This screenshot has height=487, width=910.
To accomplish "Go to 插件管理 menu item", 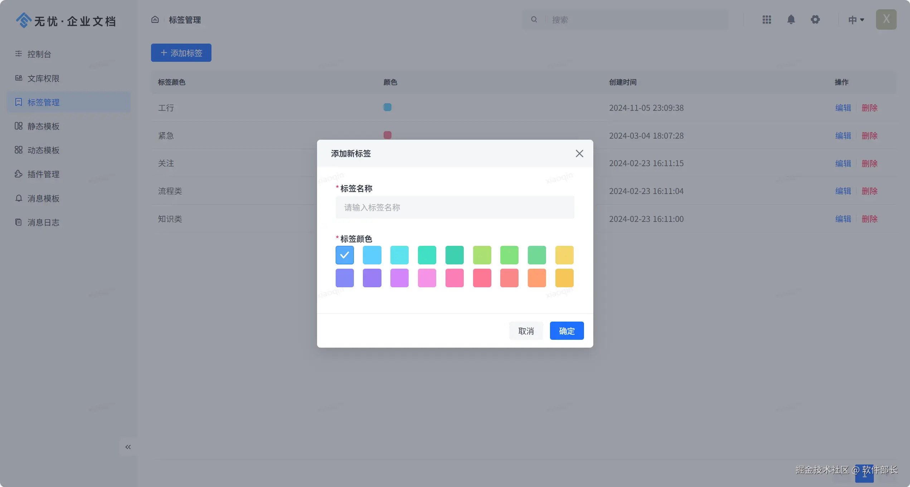I will click(x=43, y=174).
